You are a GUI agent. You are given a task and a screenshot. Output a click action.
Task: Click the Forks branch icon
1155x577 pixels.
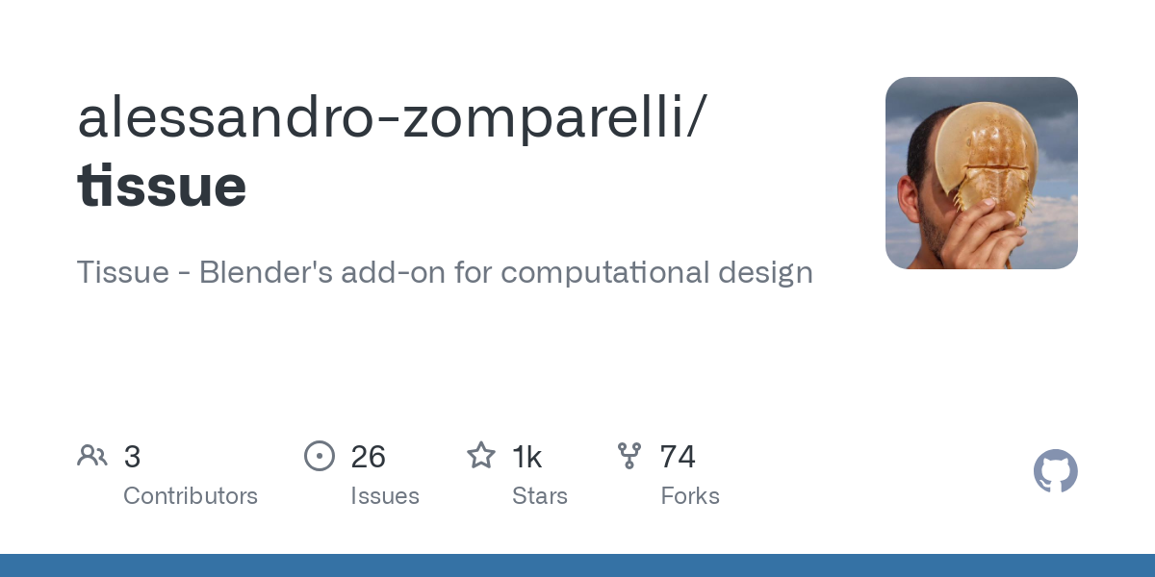[x=629, y=456]
